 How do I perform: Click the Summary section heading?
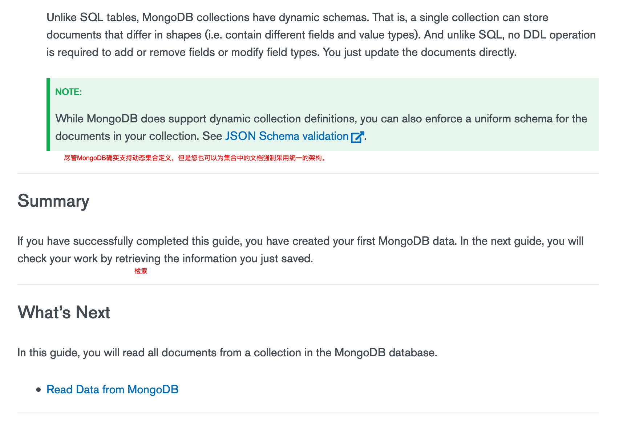click(x=53, y=201)
